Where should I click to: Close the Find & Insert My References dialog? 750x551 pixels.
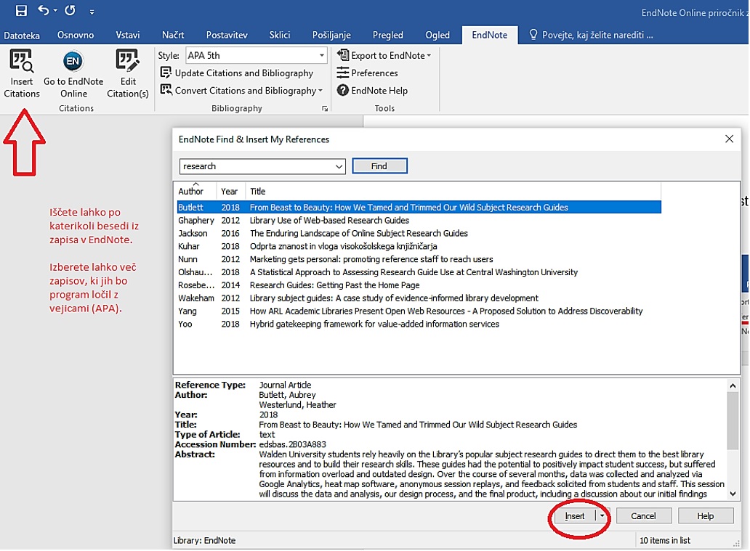(729, 139)
